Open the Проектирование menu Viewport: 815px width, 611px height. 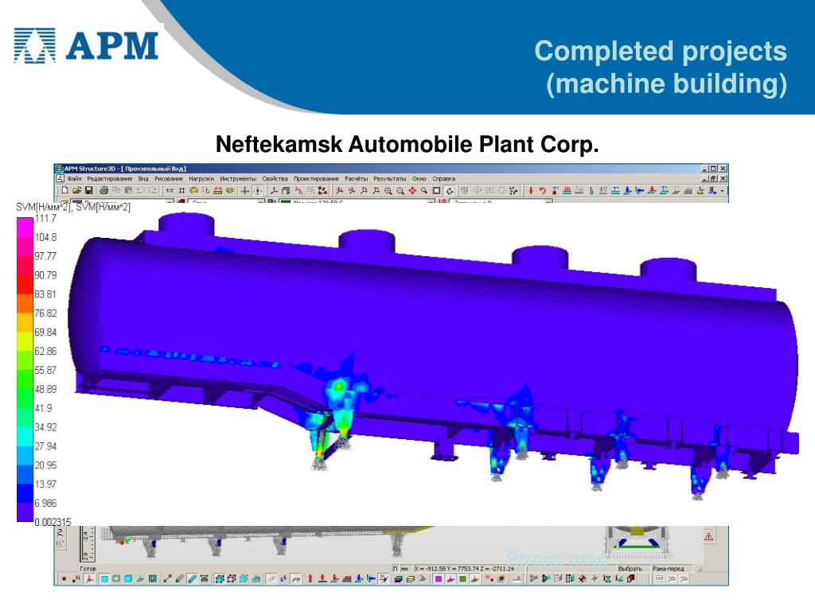click(316, 179)
